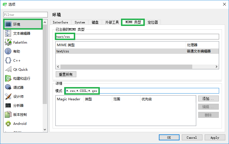Close the 选项 dialog window
The image size is (229, 144).
(x=224, y=4)
